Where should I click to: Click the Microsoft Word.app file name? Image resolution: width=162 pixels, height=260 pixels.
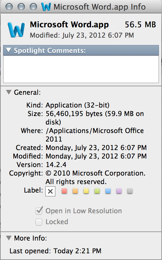(x=69, y=25)
